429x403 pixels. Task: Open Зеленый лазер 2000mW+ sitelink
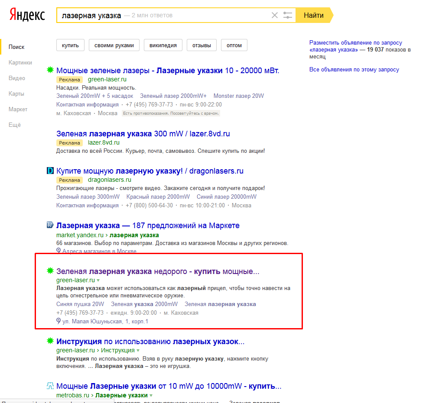pyautogui.click(x=173, y=96)
